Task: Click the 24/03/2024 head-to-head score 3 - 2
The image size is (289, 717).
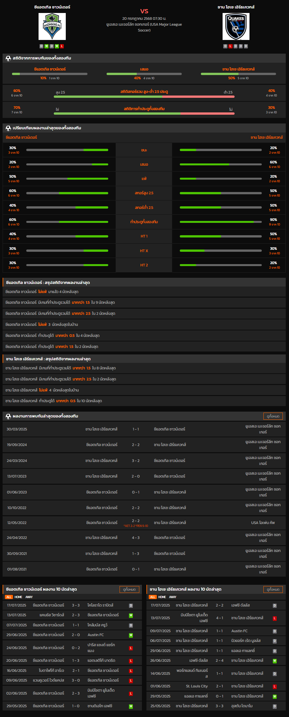Action: point(136,461)
